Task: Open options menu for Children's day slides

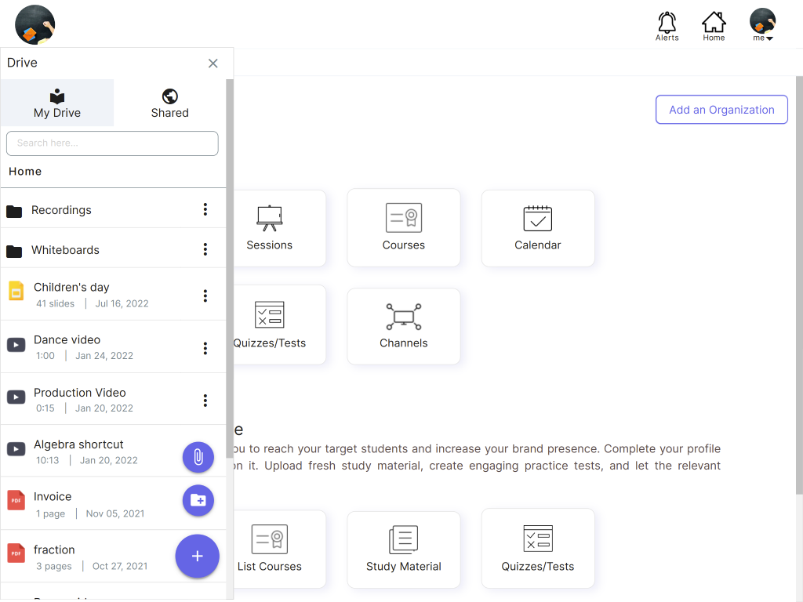Action: point(205,296)
